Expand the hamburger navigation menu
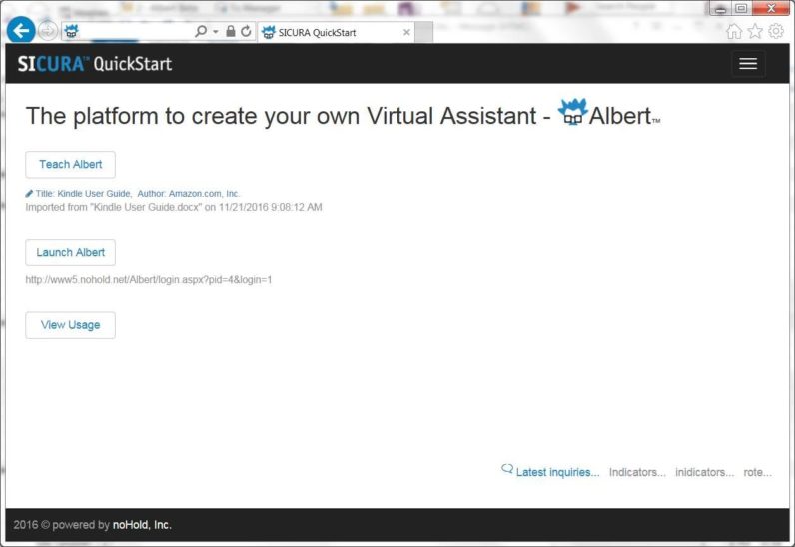Viewport: 795px width, 547px height. pyautogui.click(x=747, y=64)
